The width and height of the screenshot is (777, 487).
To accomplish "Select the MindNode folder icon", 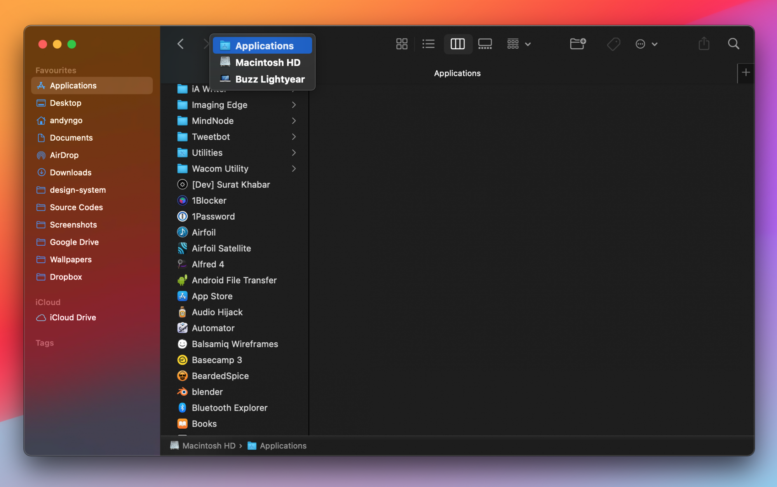I will pos(182,121).
